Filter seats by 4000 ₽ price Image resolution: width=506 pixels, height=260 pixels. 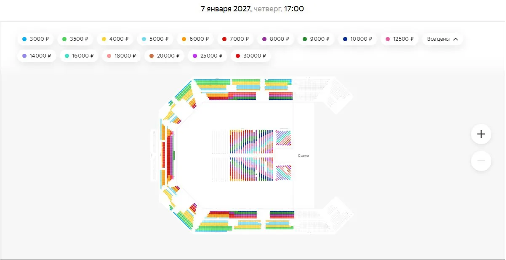click(115, 39)
